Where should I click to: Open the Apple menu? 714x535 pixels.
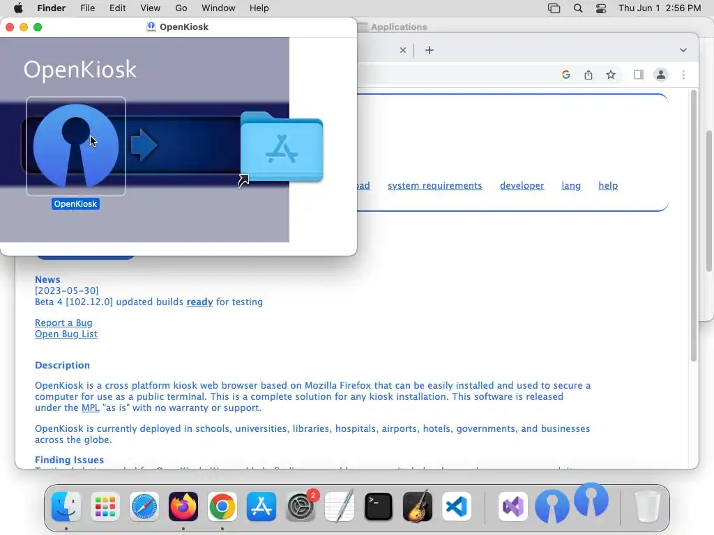coord(19,8)
